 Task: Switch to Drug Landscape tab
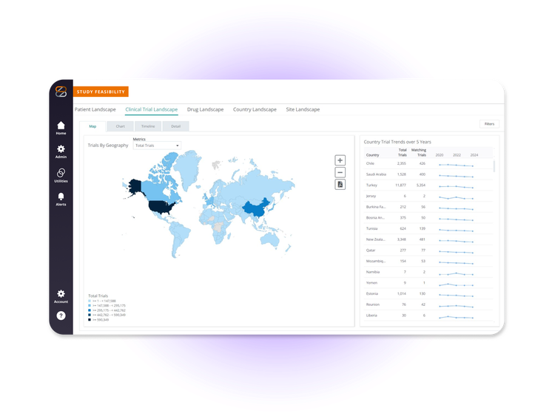click(x=205, y=109)
